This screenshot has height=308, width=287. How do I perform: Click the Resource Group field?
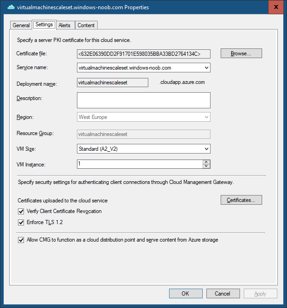144,134
